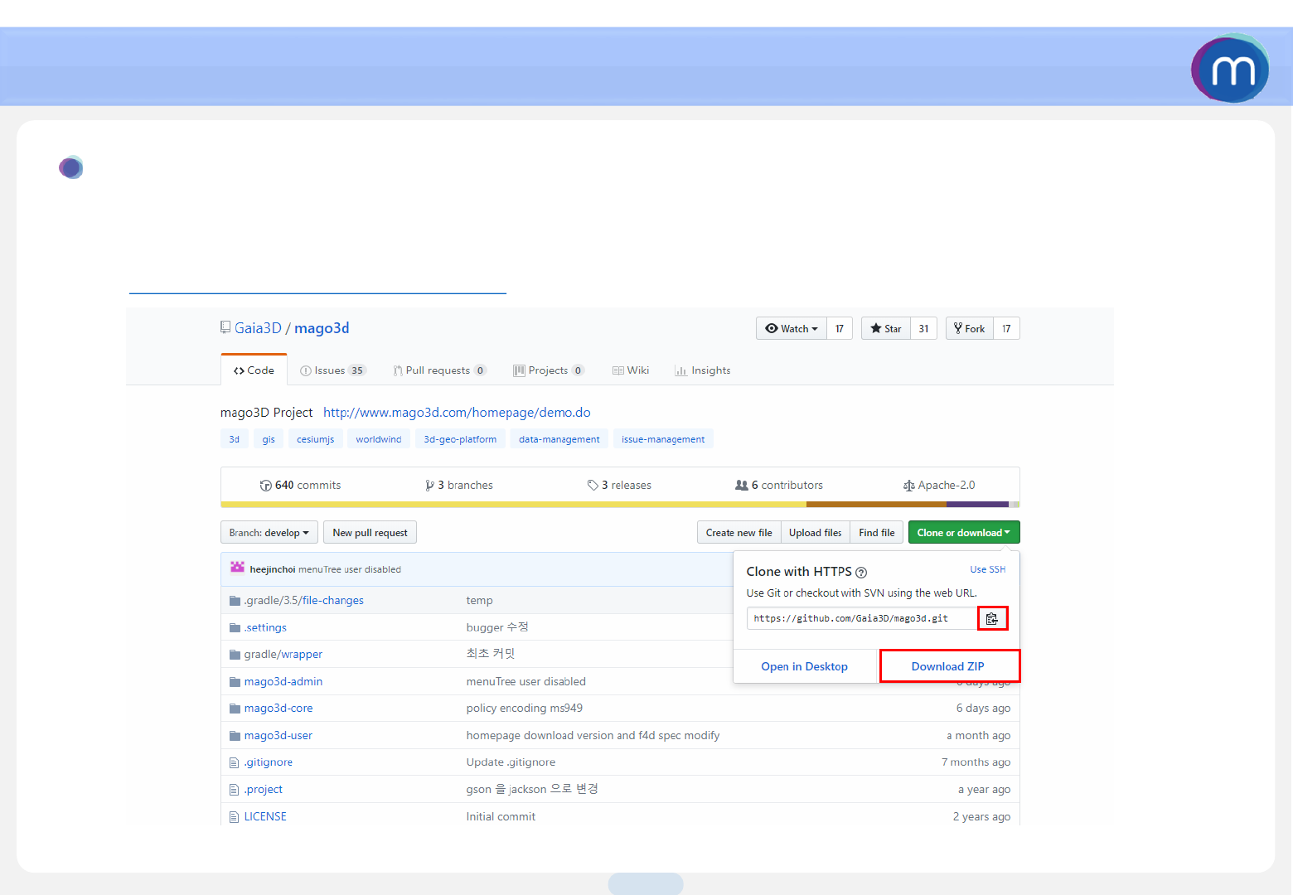Open the Projects tab

pyautogui.click(x=549, y=370)
